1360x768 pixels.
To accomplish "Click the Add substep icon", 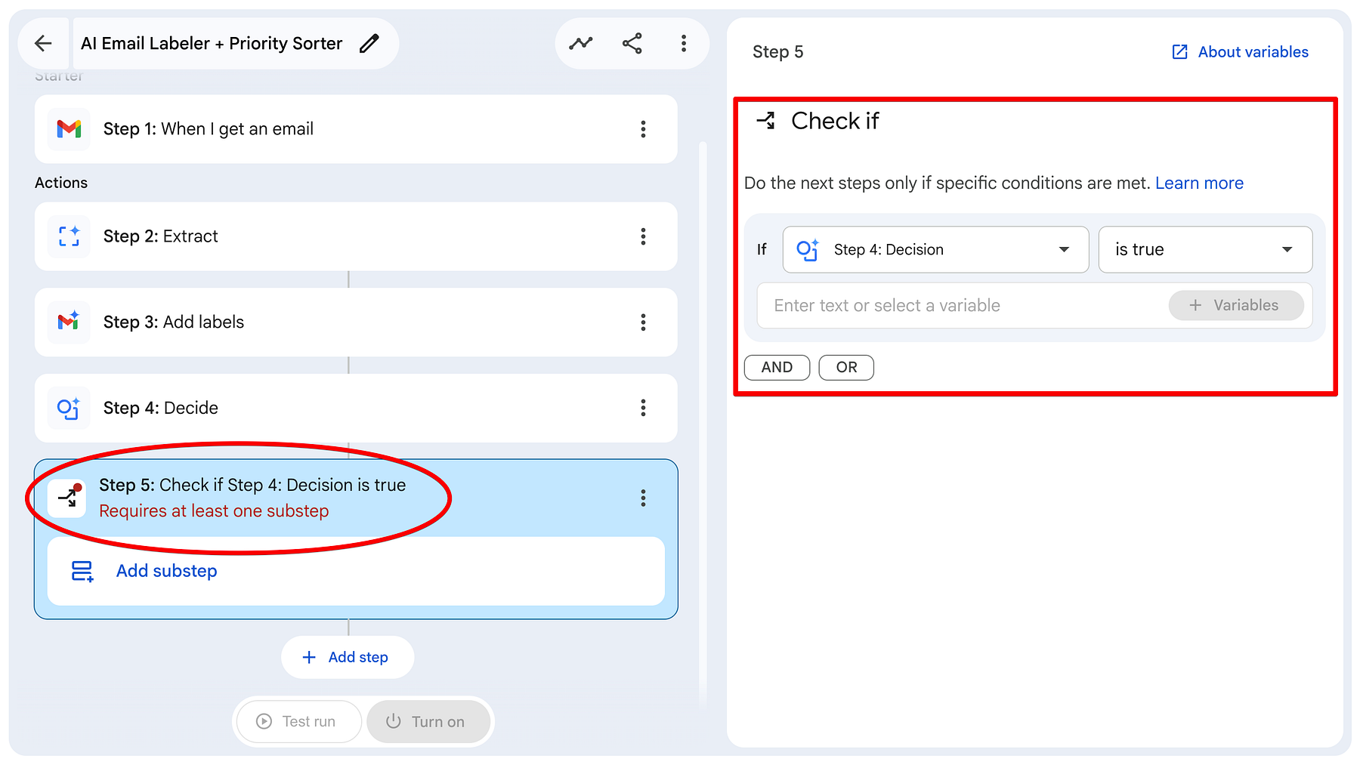I will (x=82, y=571).
